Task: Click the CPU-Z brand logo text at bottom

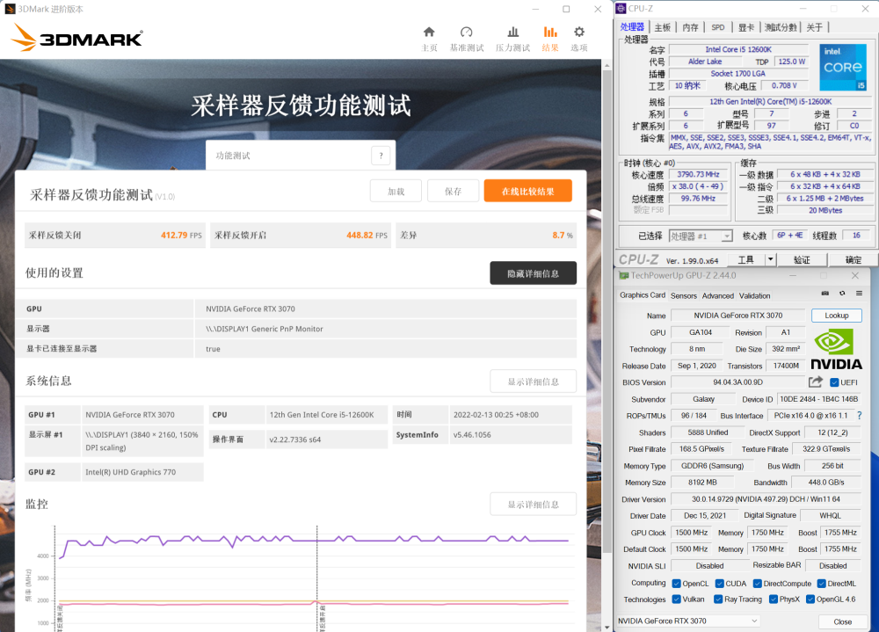Action: pos(638,259)
